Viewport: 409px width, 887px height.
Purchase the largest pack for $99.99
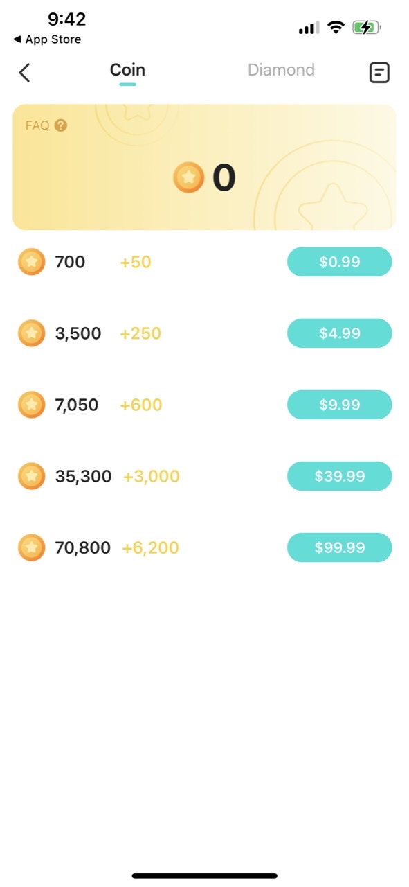pos(339,547)
